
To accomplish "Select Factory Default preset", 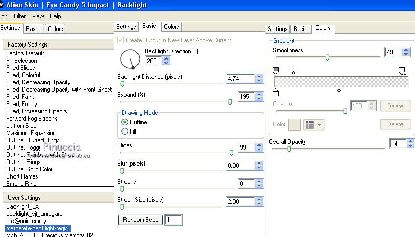I will point(25,53).
